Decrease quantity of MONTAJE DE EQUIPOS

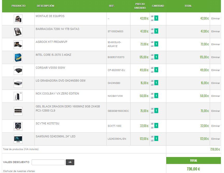click(x=152, y=20)
